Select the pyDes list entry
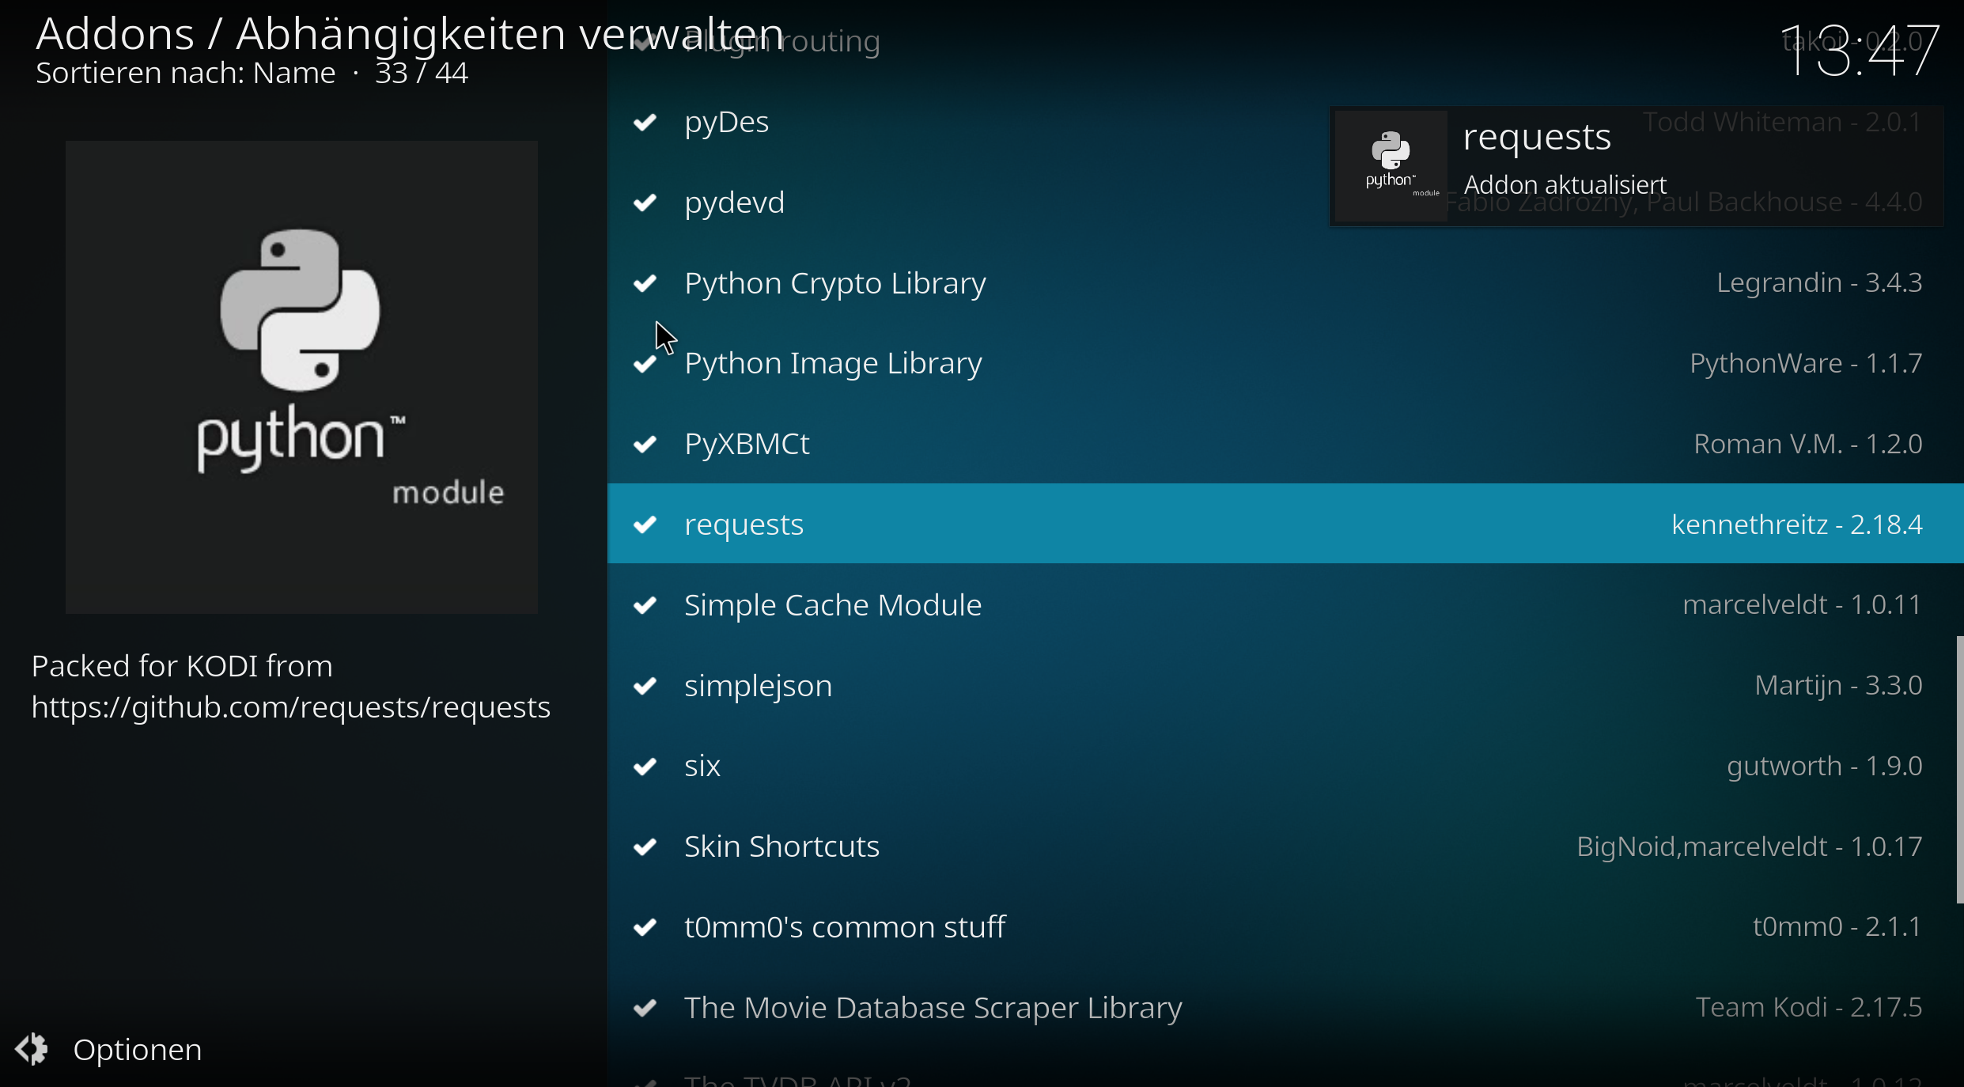The height and width of the screenshot is (1087, 1964). [x=1285, y=122]
